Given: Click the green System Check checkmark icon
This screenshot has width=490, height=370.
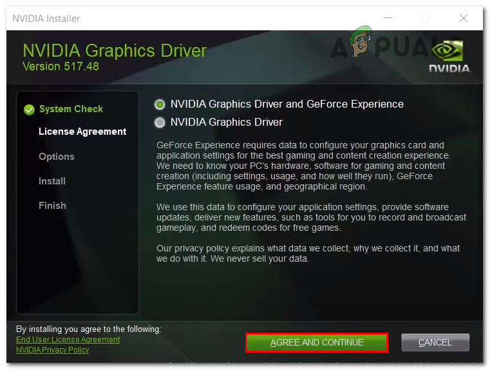Looking at the screenshot, I should (29, 110).
